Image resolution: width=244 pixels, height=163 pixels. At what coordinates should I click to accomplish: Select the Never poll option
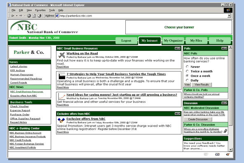coord(188,67)
